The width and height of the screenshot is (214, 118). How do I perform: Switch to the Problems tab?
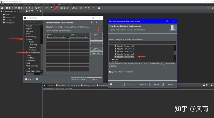[61, 85]
